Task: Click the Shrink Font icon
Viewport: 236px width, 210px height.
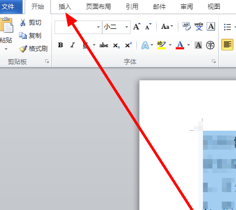Action: pos(148,27)
